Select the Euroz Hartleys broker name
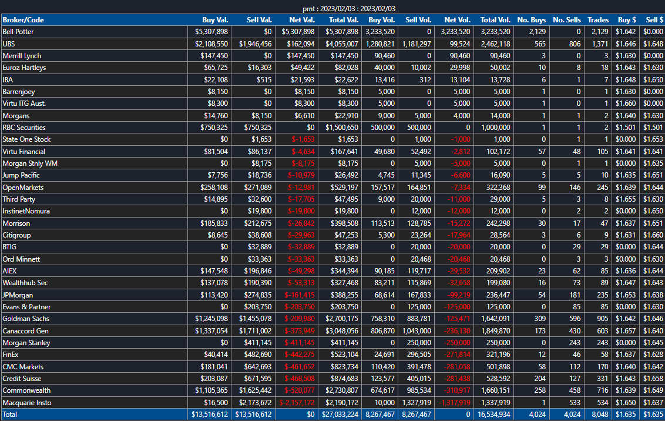This screenshot has height=421, width=665. tap(24, 68)
